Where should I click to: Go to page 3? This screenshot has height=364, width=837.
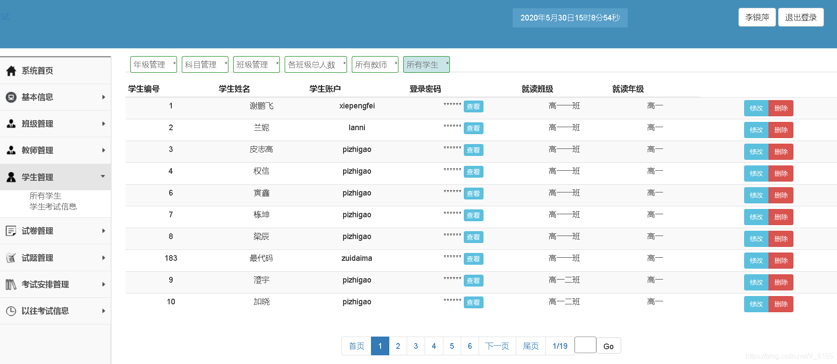tap(416, 346)
